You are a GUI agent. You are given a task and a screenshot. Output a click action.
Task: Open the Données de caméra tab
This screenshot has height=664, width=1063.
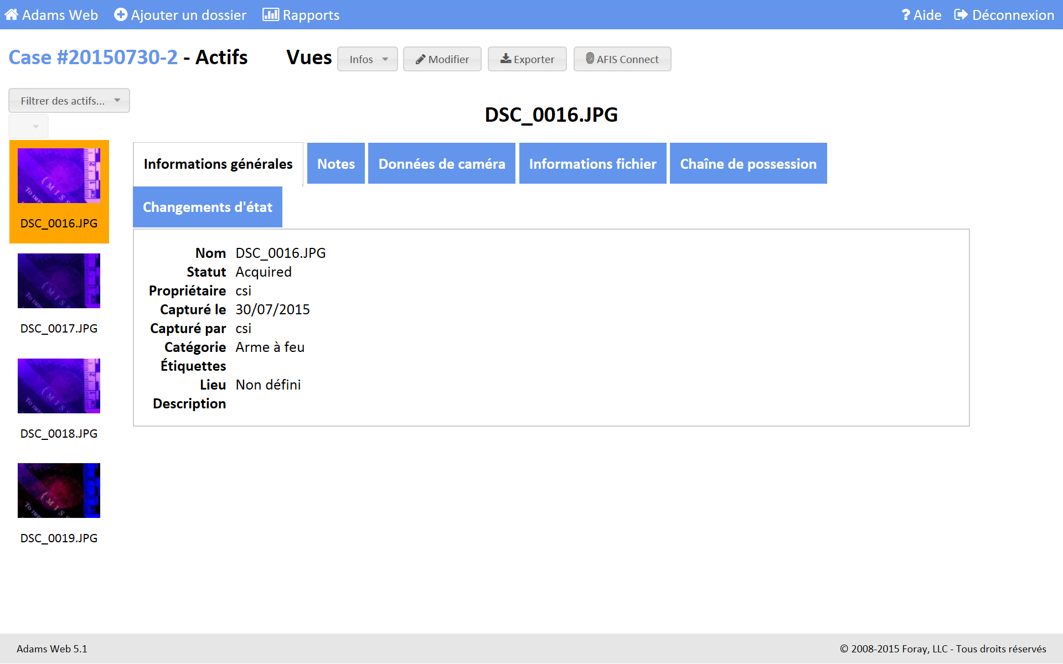point(441,164)
